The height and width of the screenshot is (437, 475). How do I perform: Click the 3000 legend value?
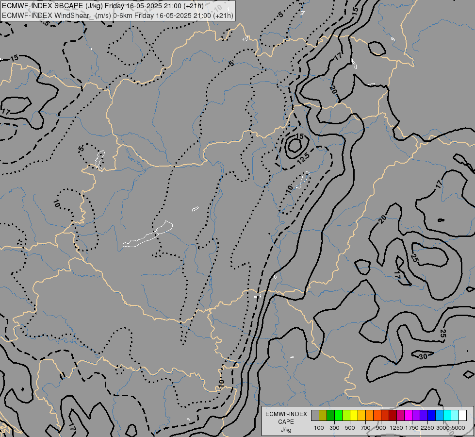click(x=443, y=428)
